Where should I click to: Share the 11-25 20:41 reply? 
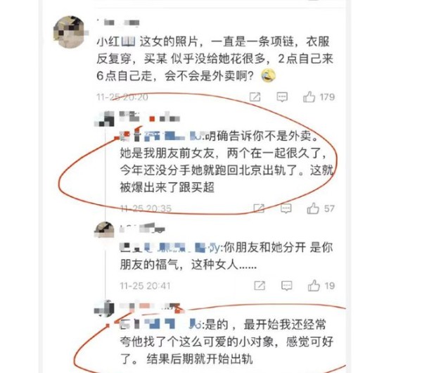pos(260,286)
